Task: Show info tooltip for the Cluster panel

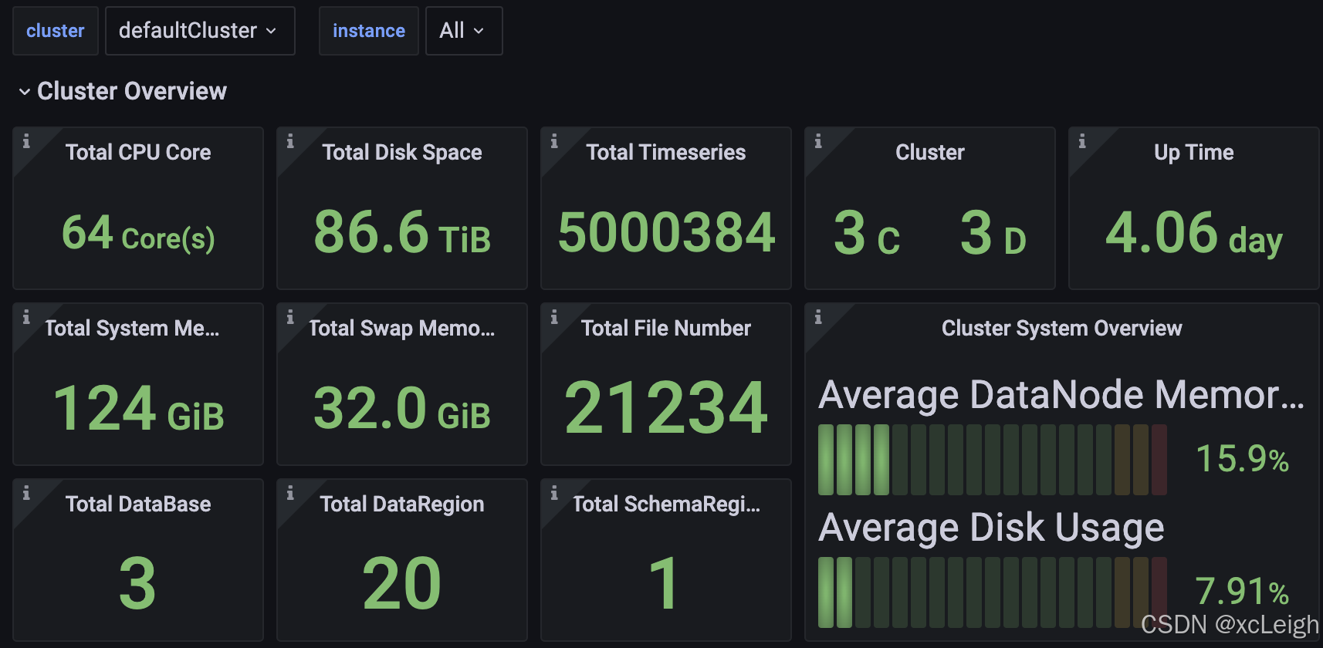Action: pos(818,141)
